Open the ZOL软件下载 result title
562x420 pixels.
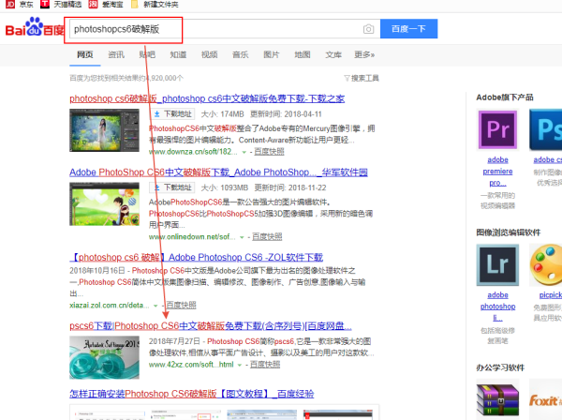197,257
